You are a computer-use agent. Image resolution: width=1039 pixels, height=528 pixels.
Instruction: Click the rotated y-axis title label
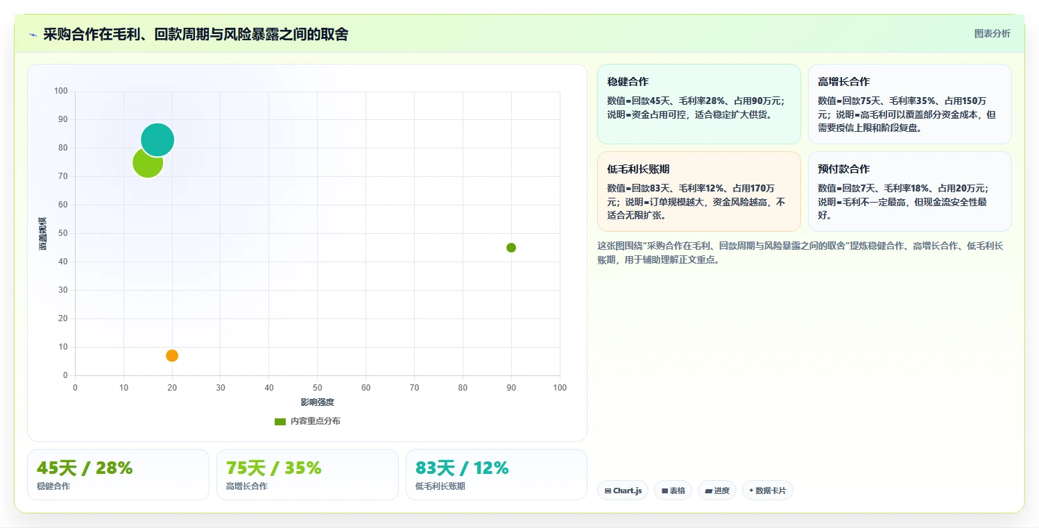43,233
